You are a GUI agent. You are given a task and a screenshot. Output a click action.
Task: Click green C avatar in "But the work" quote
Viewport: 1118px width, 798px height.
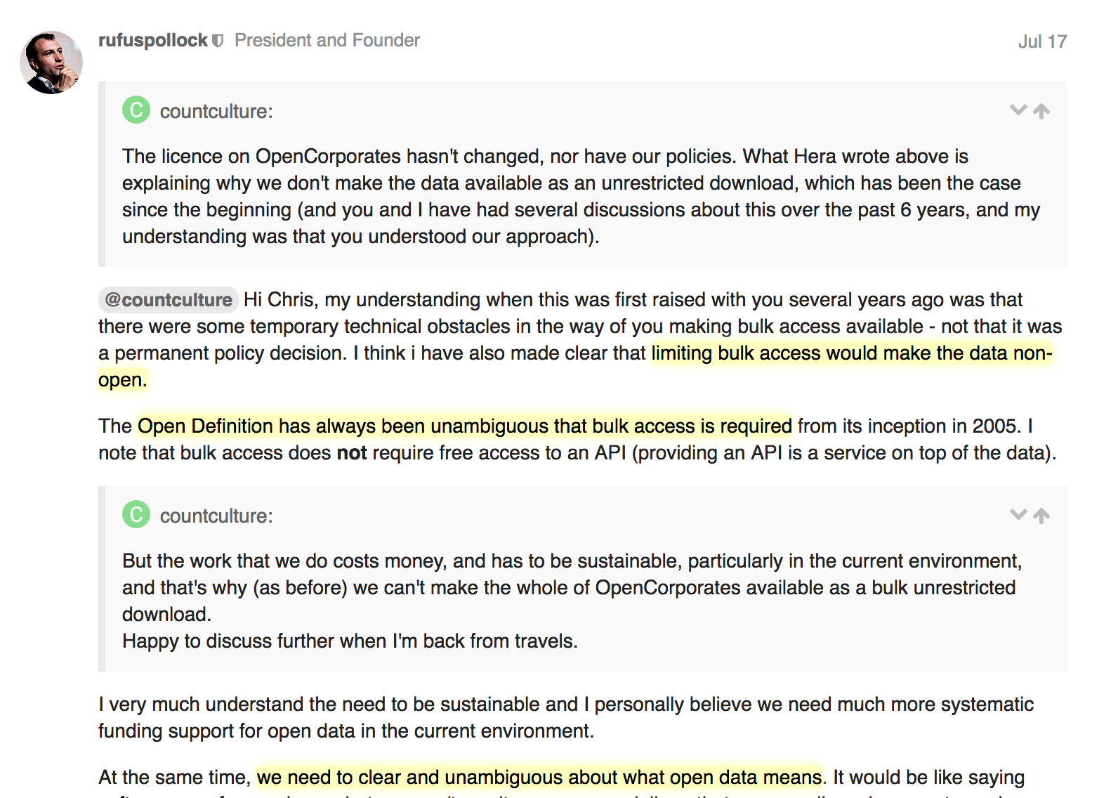coord(136,514)
